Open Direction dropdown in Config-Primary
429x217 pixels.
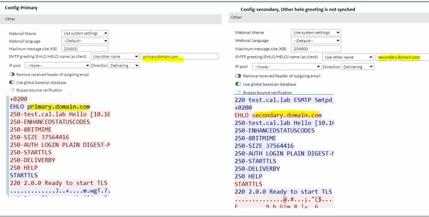coord(124,66)
